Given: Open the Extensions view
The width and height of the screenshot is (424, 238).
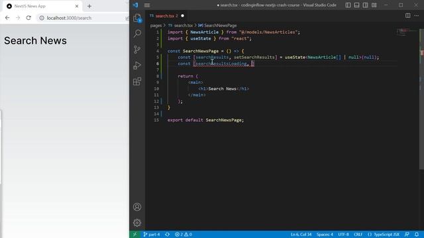Looking at the screenshot, I should coord(137,81).
